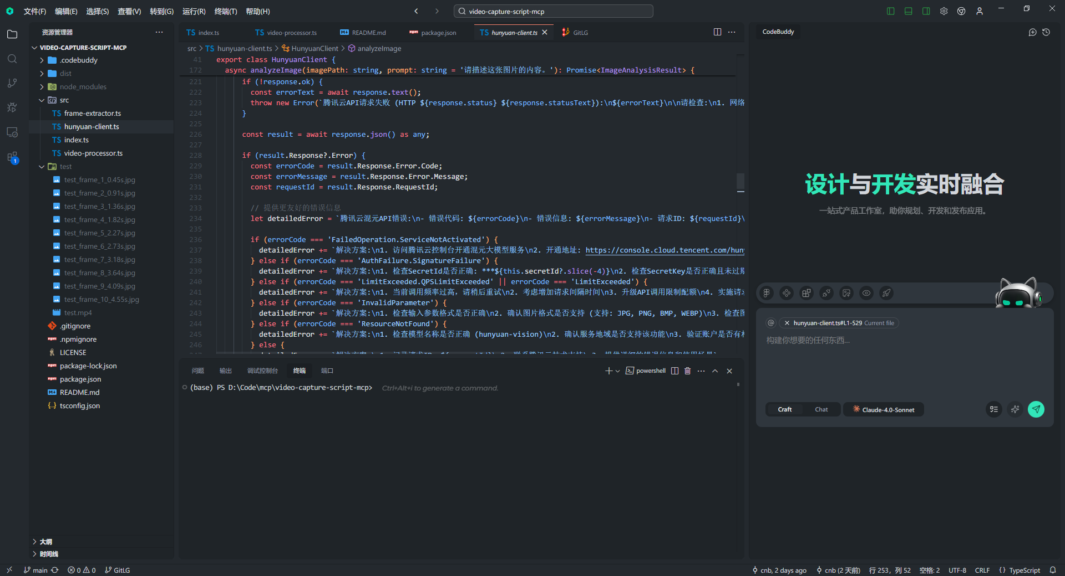Open the Search view in activity bar
The width and height of the screenshot is (1065, 576).
point(12,59)
